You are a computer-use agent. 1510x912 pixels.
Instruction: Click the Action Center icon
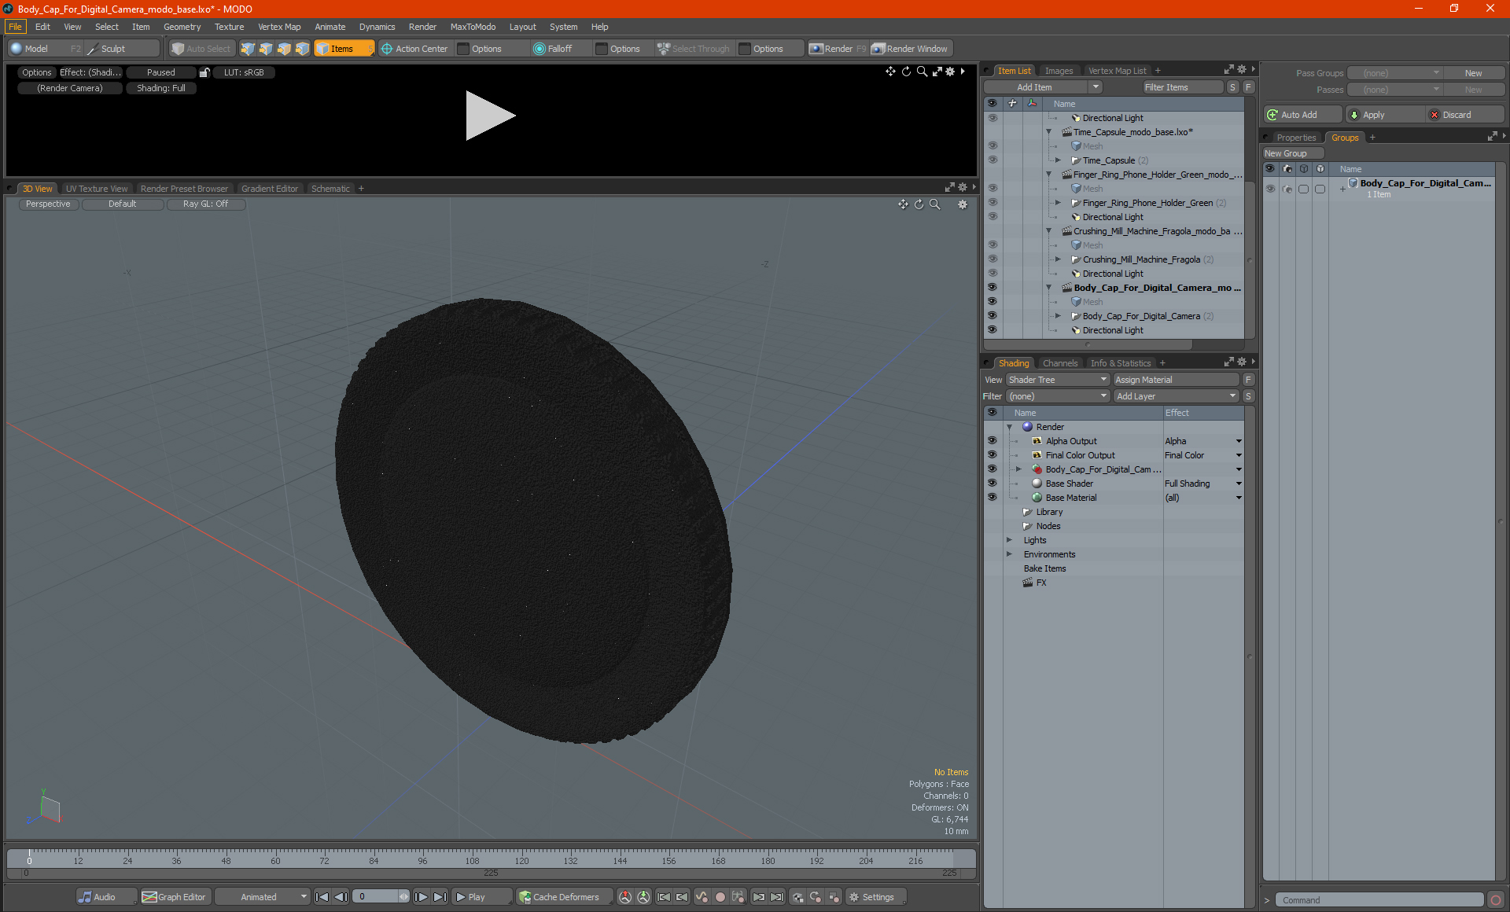(387, 49)
